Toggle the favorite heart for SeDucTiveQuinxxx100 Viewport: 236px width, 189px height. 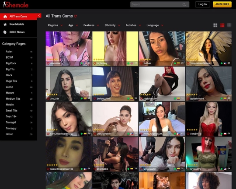48,169
